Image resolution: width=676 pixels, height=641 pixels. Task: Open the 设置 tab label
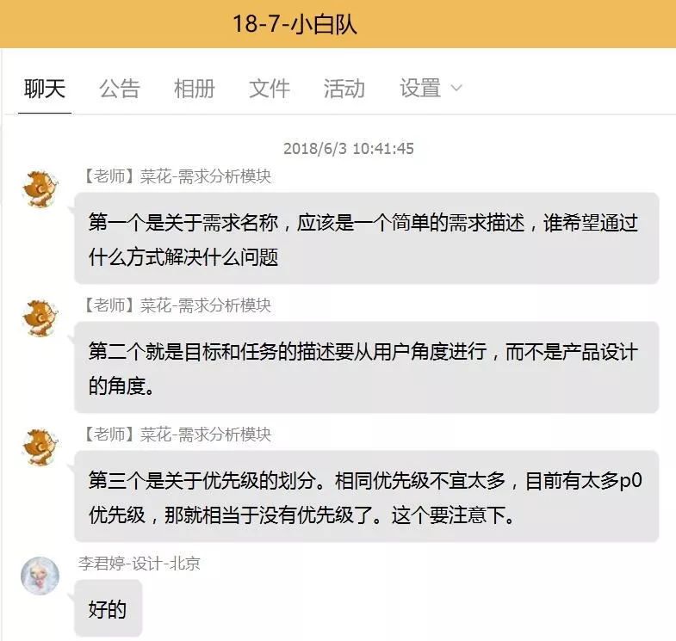click(x=420, y=89)
